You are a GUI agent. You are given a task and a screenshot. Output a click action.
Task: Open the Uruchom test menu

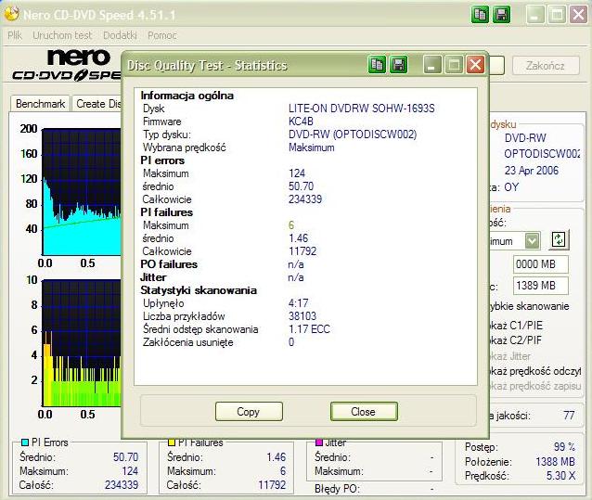pos(62,35)
